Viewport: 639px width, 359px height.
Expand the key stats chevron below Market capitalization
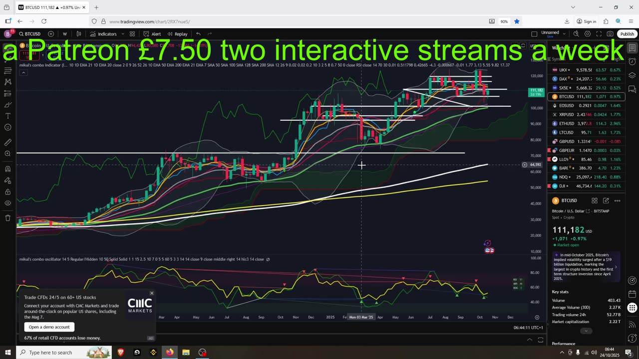pos(586,331)
